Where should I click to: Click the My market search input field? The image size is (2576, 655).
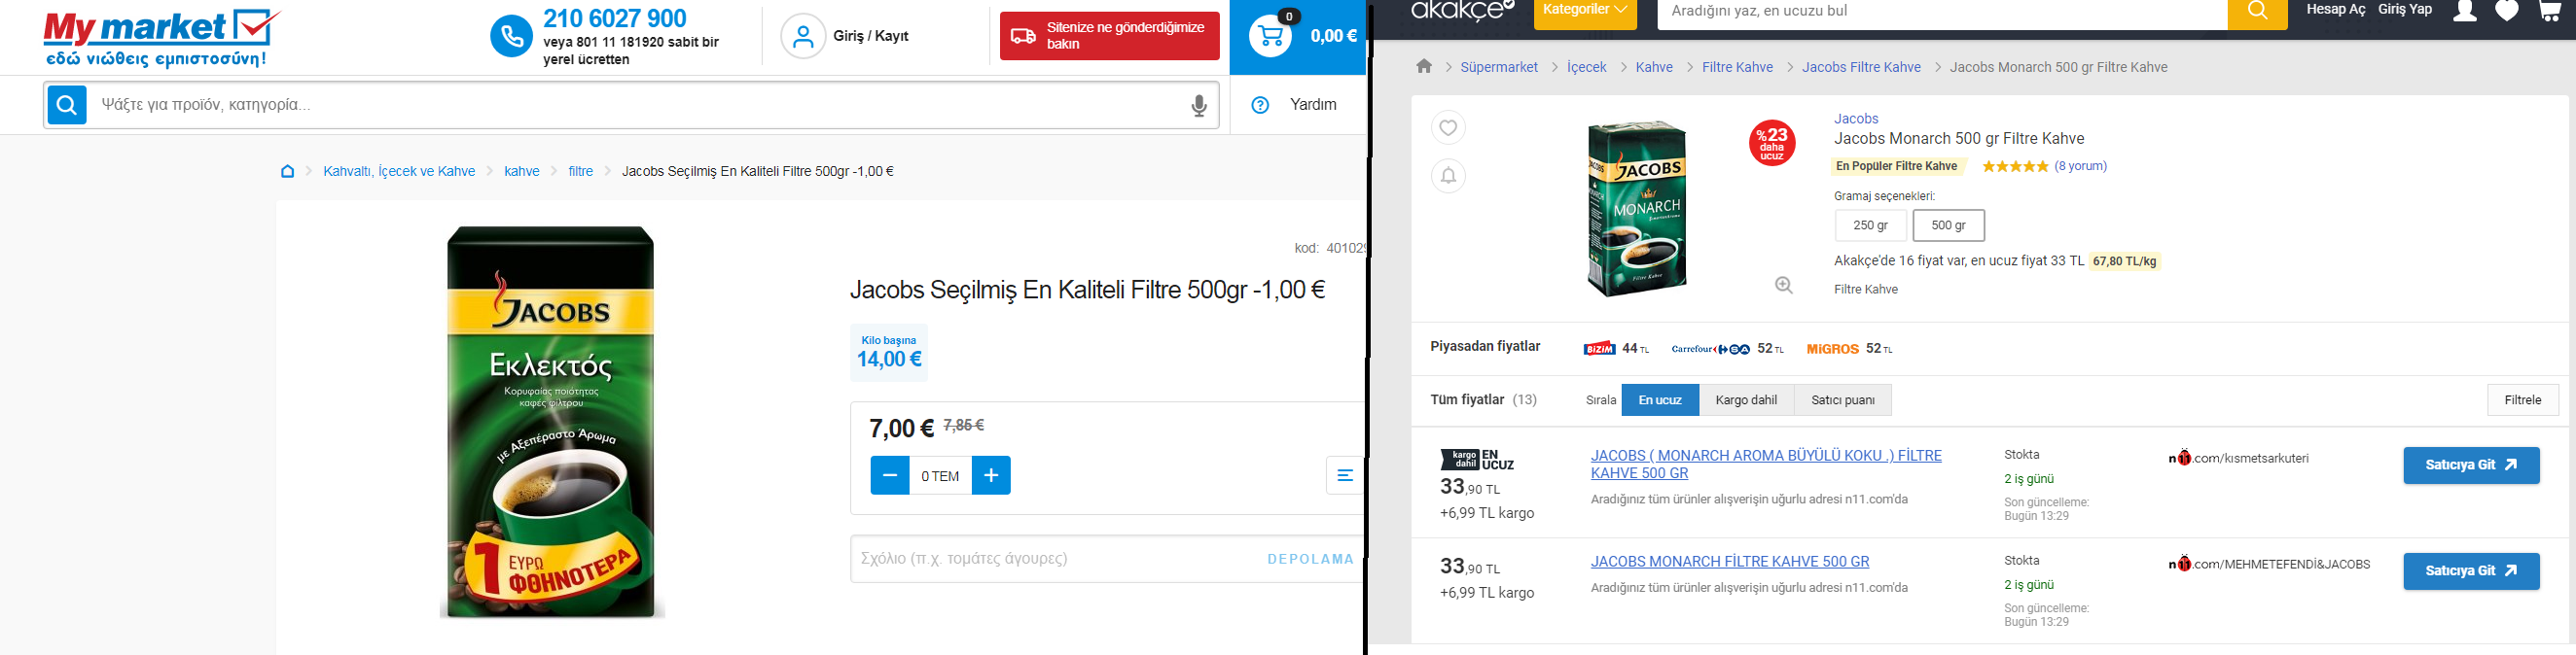point(640,105)
